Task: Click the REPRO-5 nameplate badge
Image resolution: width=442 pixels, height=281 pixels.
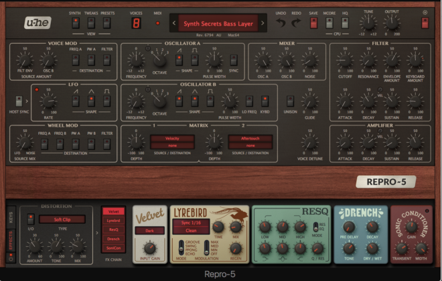Action: (x=386, y=182)
